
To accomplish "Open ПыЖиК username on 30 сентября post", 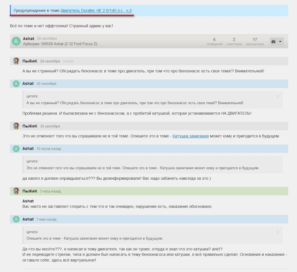I will click(x=30, y=126).
